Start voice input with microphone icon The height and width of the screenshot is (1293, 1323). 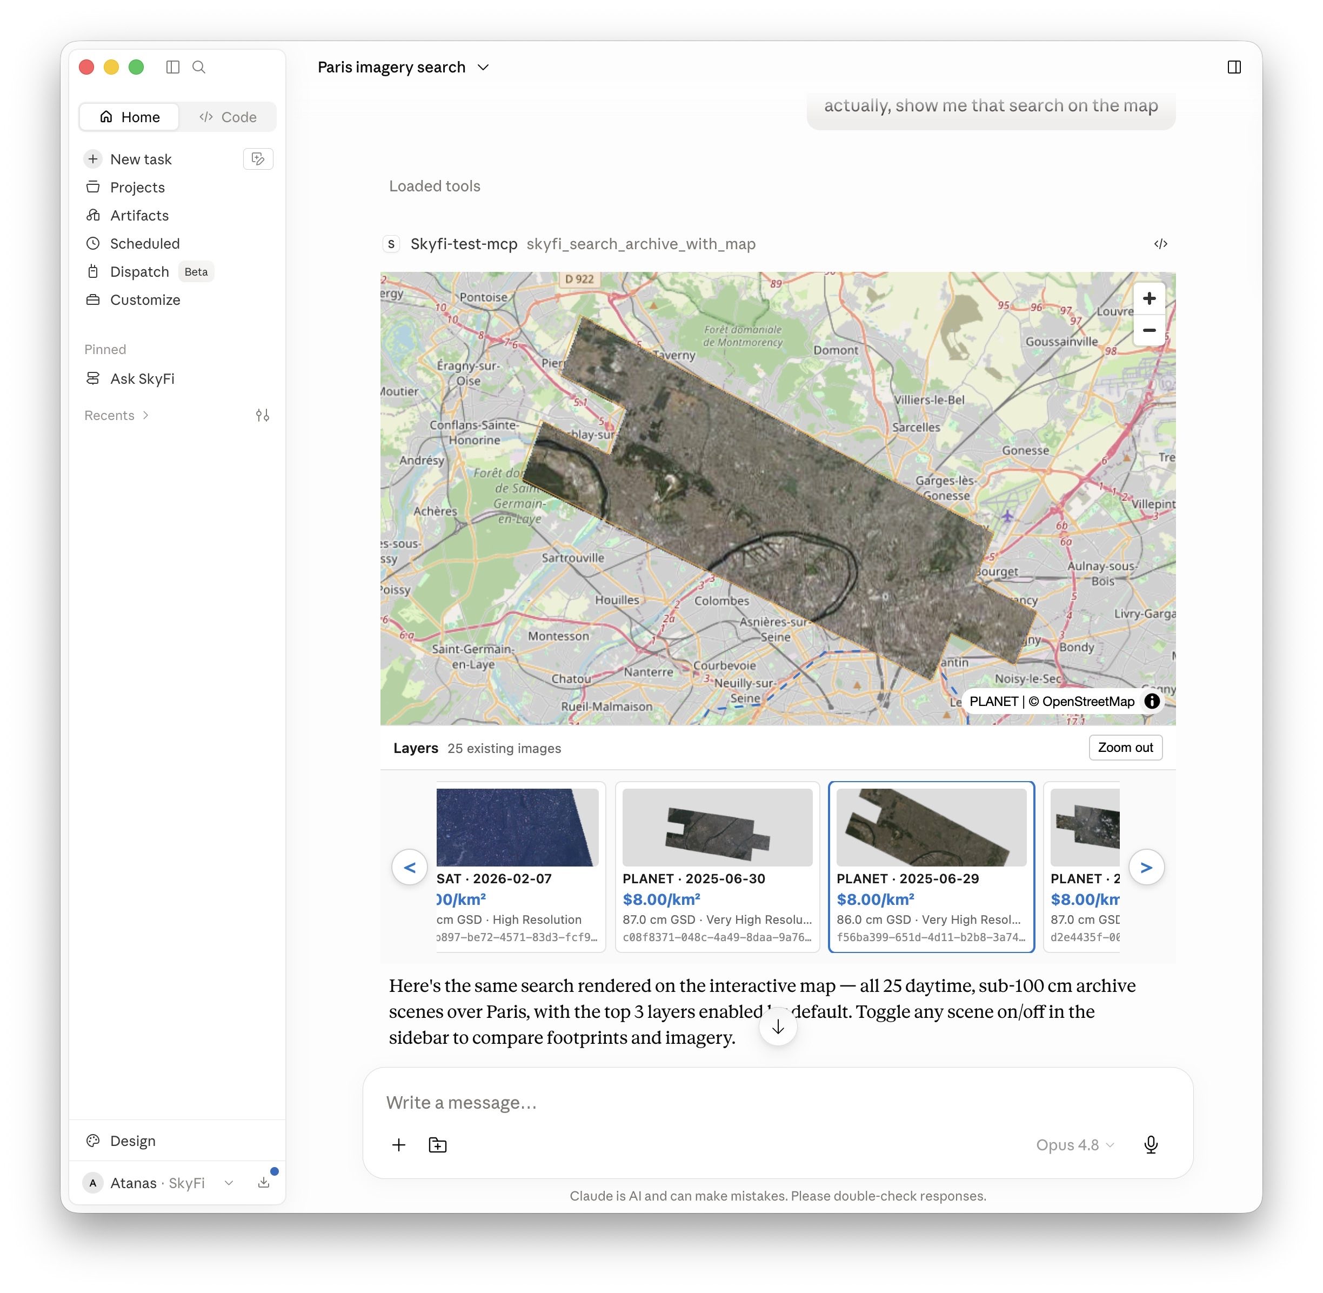1151,1144
